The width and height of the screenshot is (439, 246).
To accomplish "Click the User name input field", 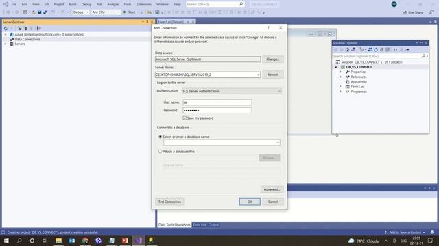I will pos(217,102).
